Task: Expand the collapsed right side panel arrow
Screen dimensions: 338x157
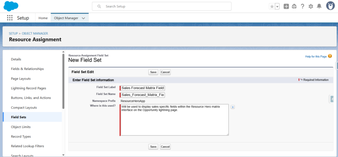Action: [x=332, y=99]
